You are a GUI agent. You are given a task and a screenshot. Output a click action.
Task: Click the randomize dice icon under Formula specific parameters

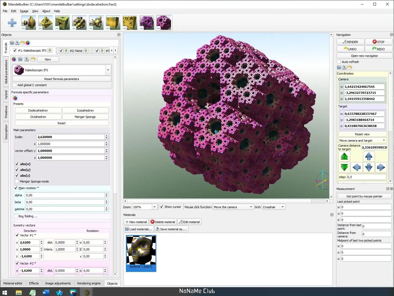click(x=15, y=98)
